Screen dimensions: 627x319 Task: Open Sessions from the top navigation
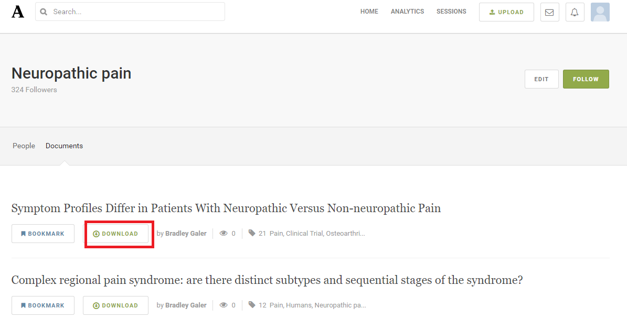tap(451, 12)
